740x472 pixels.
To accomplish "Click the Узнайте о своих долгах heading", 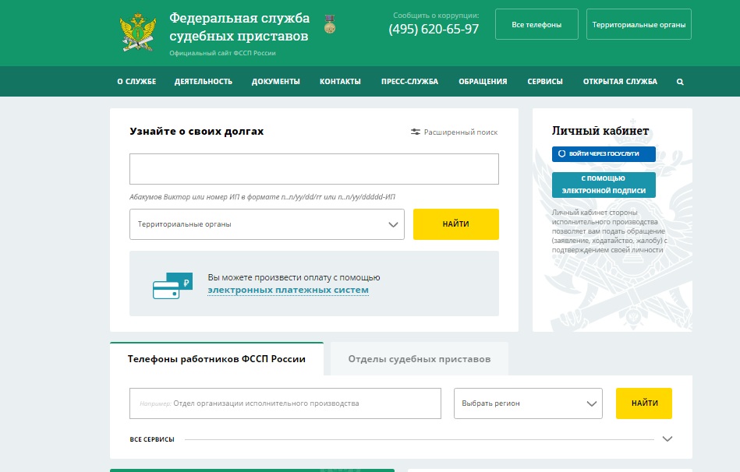I will click(197, 131).
